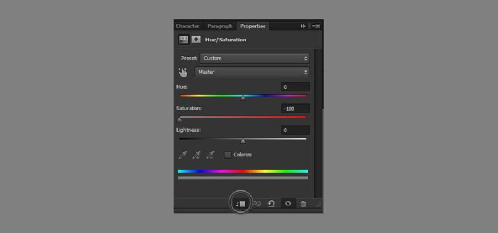Click the view previous state icon
This screenshot has width=498, height=233.
tap(256, 203)
